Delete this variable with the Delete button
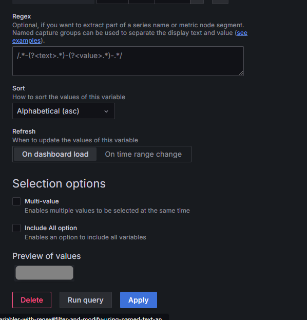This screenshot has width=307, height=320. [32, 300]
